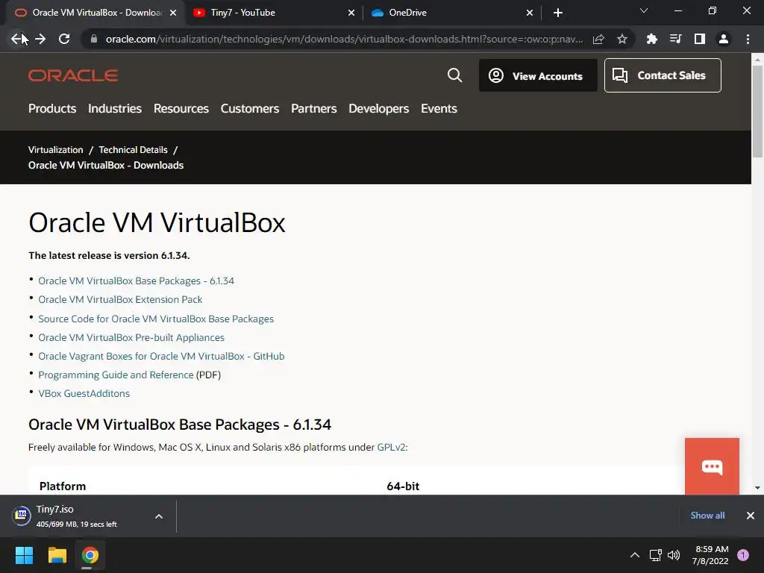Go forward using the browser forward arrow
This screenshot has height=573, width=764.
pos(40,39)
